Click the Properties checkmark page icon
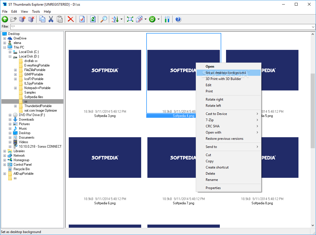 (x=82, y=19)
